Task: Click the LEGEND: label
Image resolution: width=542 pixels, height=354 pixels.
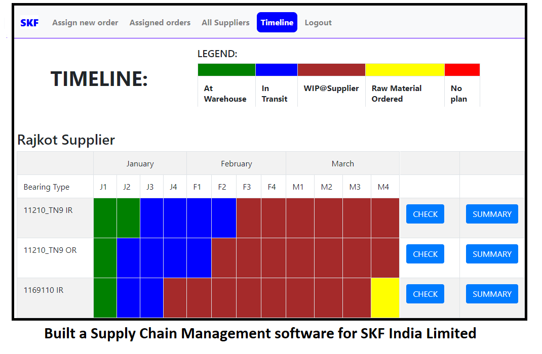Action: tap(217, 54)
